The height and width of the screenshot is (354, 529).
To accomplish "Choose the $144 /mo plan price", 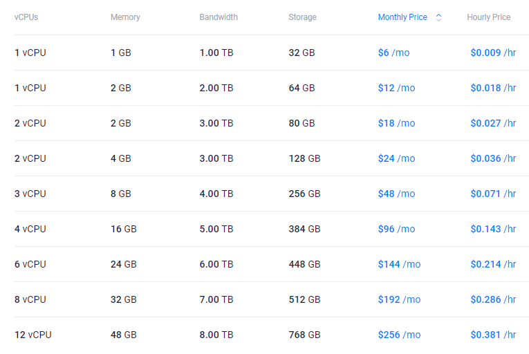I will (399, 264).
